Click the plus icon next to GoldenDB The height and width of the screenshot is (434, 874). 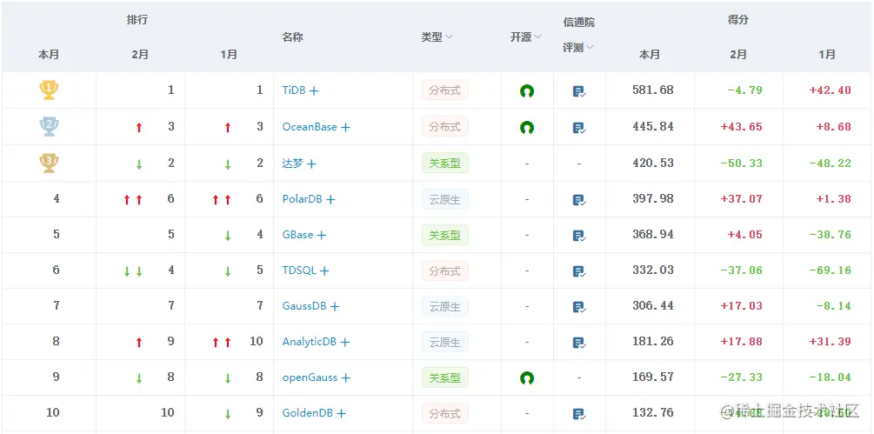(x=341, y=413)
